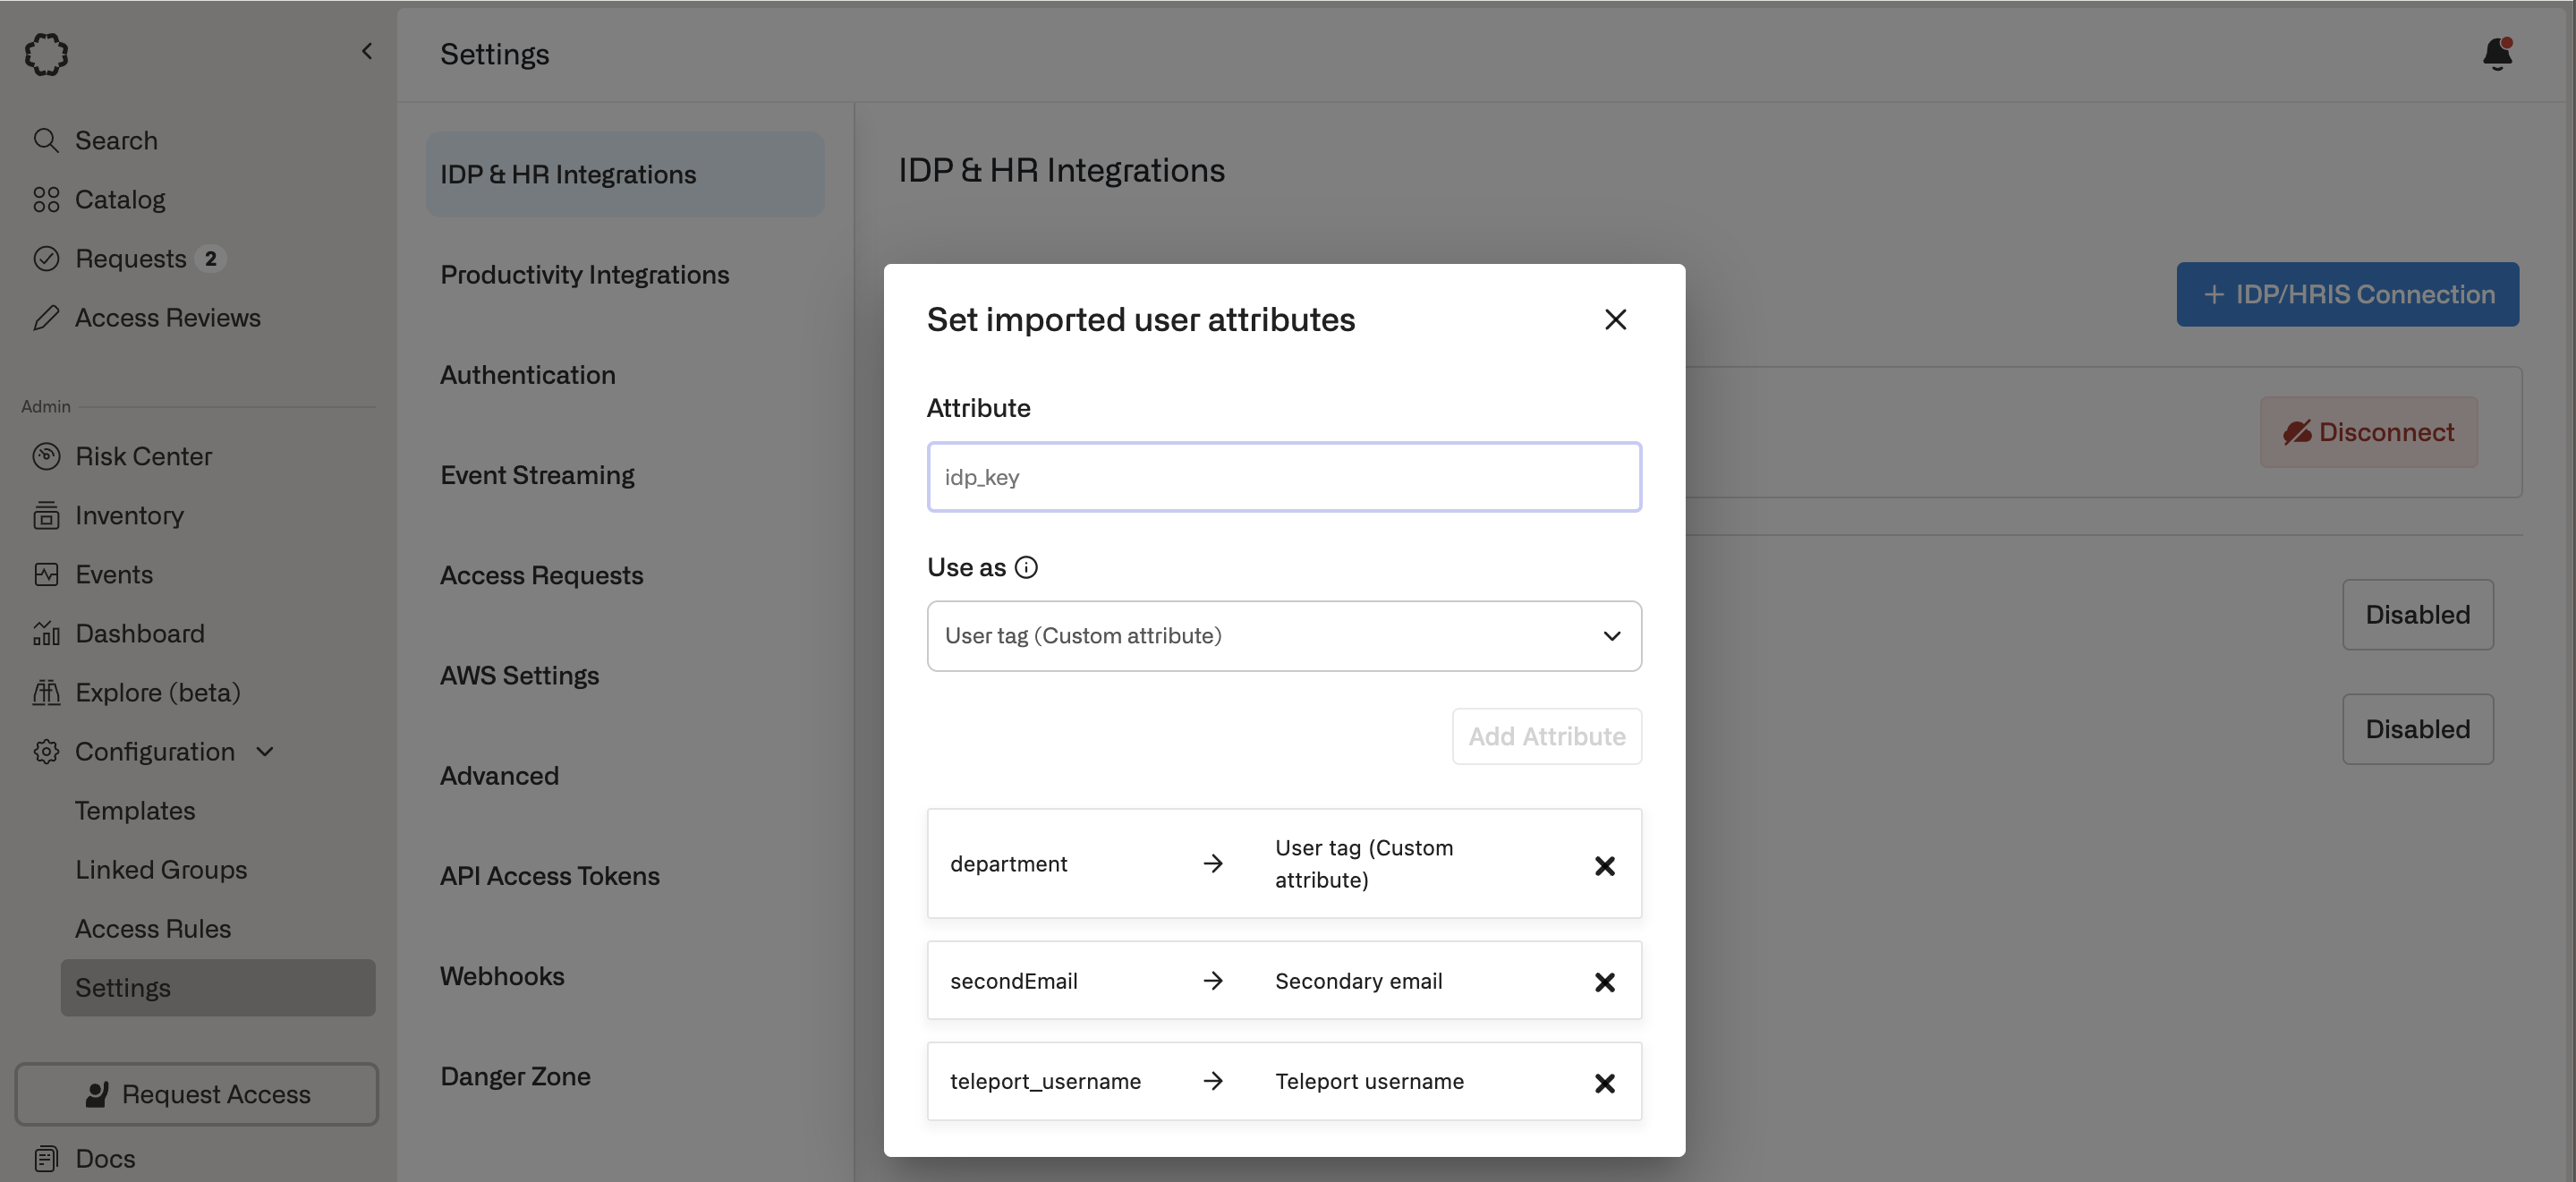2576x1182 pixels.
Task: Click the app logo icon
Action: [46, 54]
